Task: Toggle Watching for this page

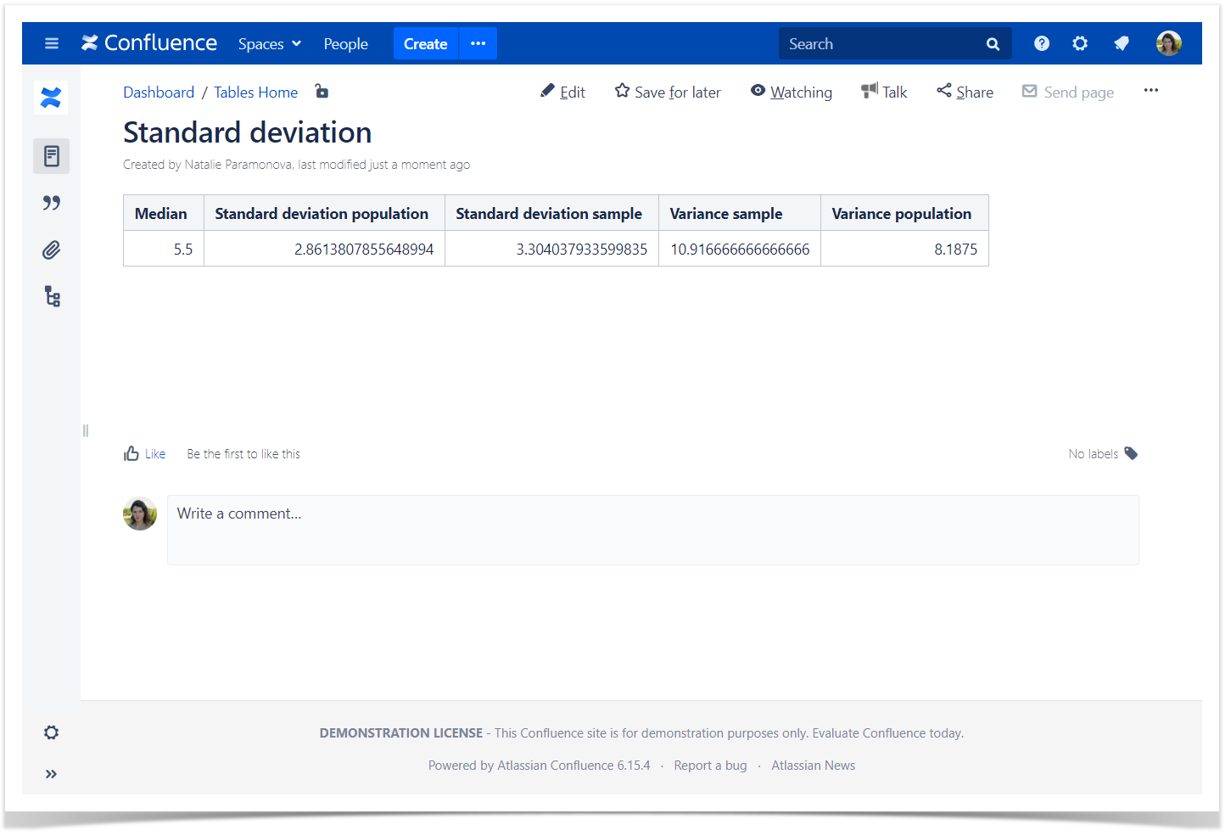Action: [x=791, y=92]
